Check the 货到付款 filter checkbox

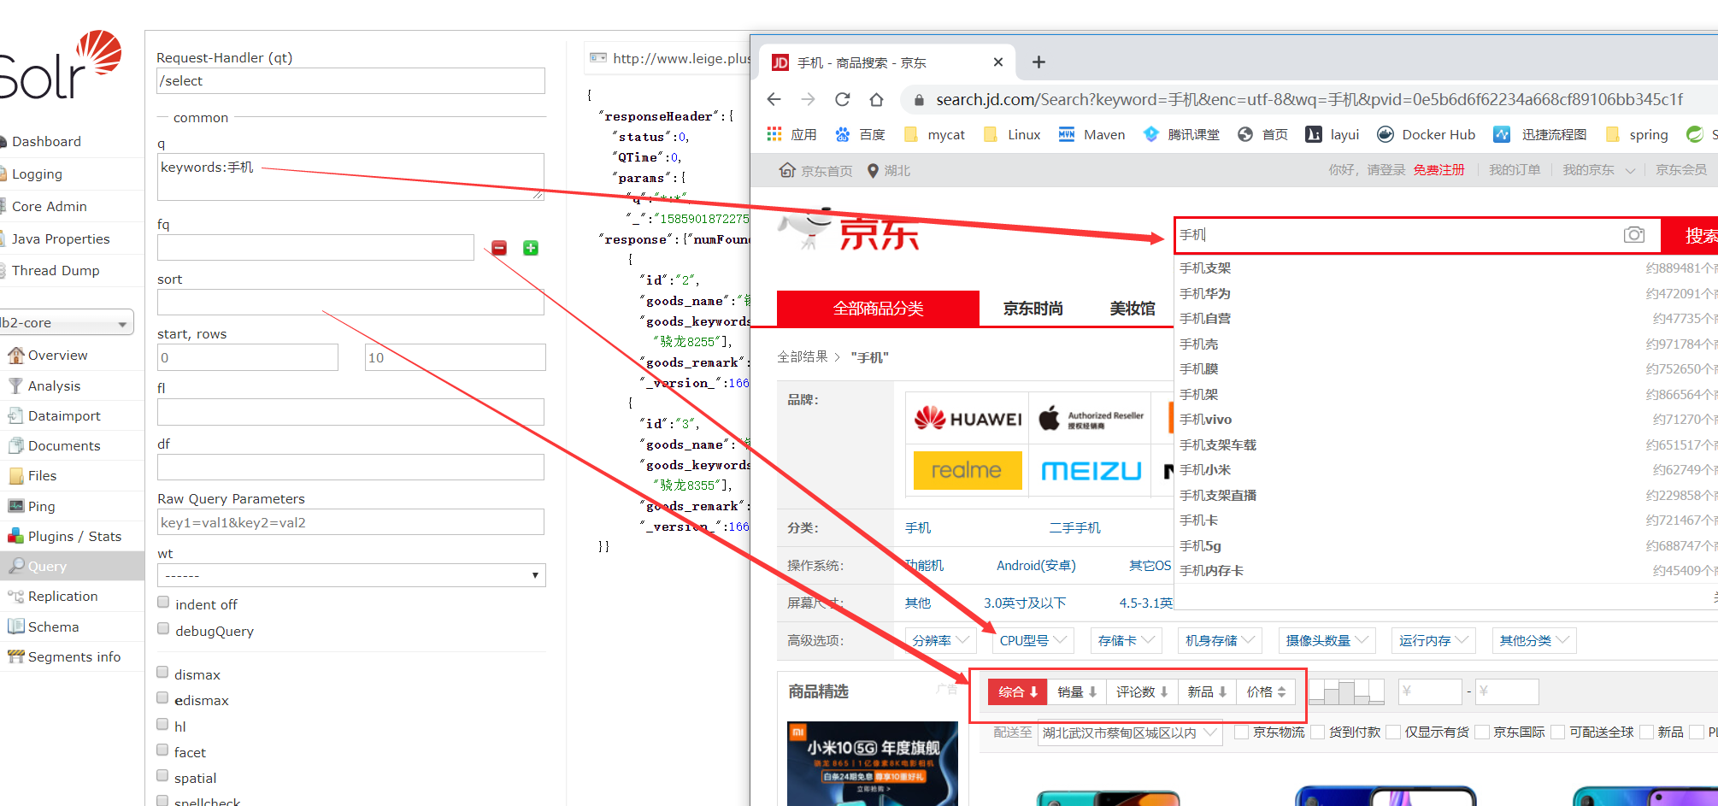(x=1318, y=732)
